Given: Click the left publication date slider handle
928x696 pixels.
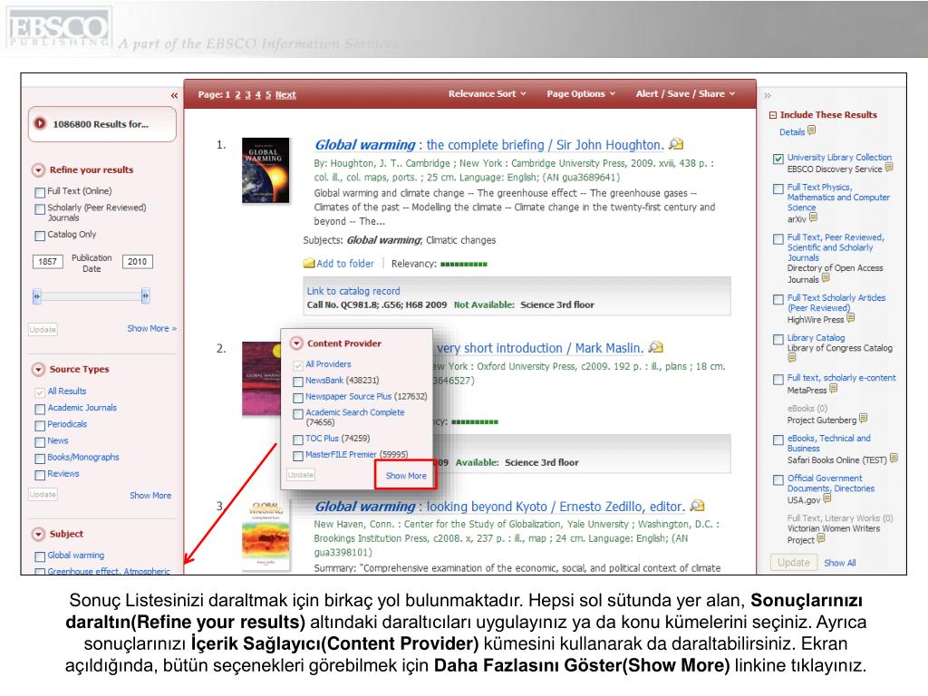Looking at the screenshot, I should coord(36,295).
